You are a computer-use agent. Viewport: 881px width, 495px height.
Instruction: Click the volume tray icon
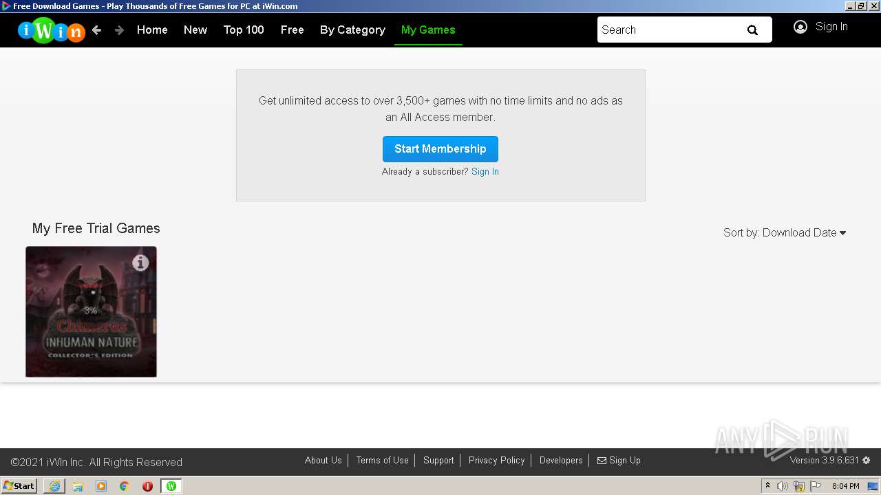tap(783, 486)
